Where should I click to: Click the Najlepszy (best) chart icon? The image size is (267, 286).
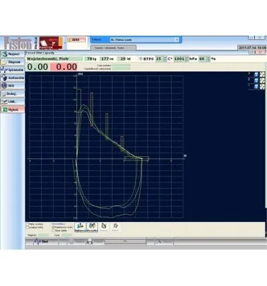(80, 227)
